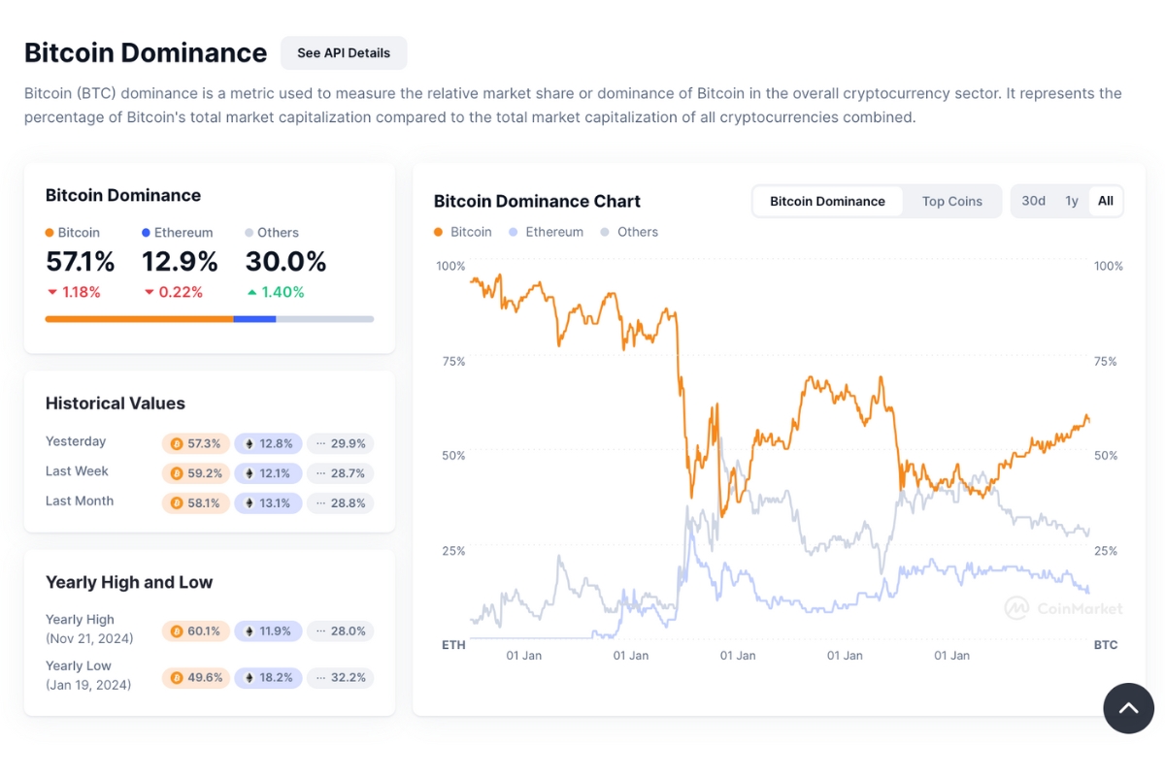The height and width of the screenshot is (776, 1165).
Task: Click Bitcoin icon in Yesterday row
Action: click(177, 444)
